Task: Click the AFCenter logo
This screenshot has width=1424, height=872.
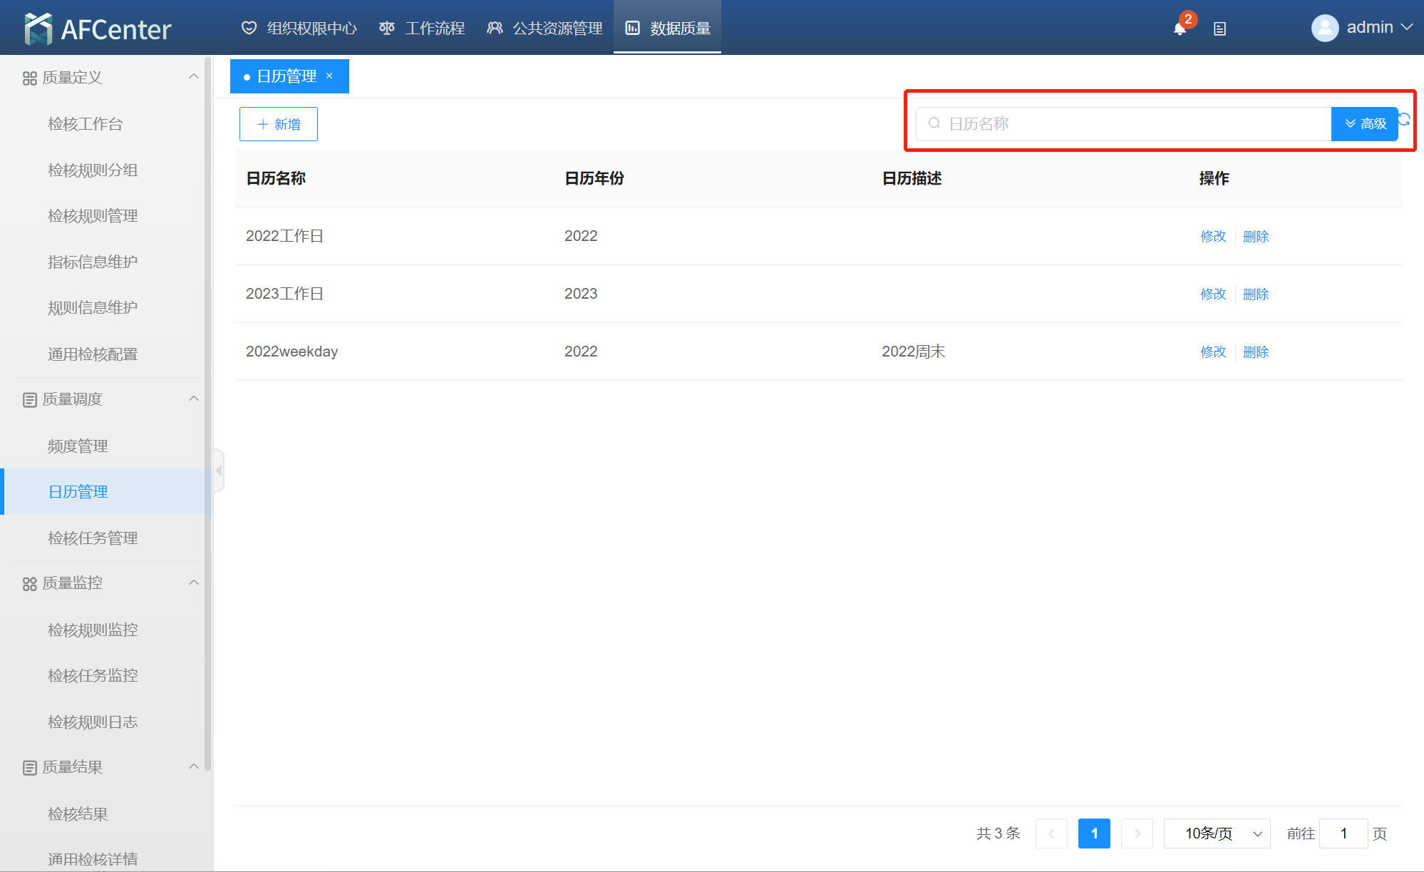Action: coord(98,29)
